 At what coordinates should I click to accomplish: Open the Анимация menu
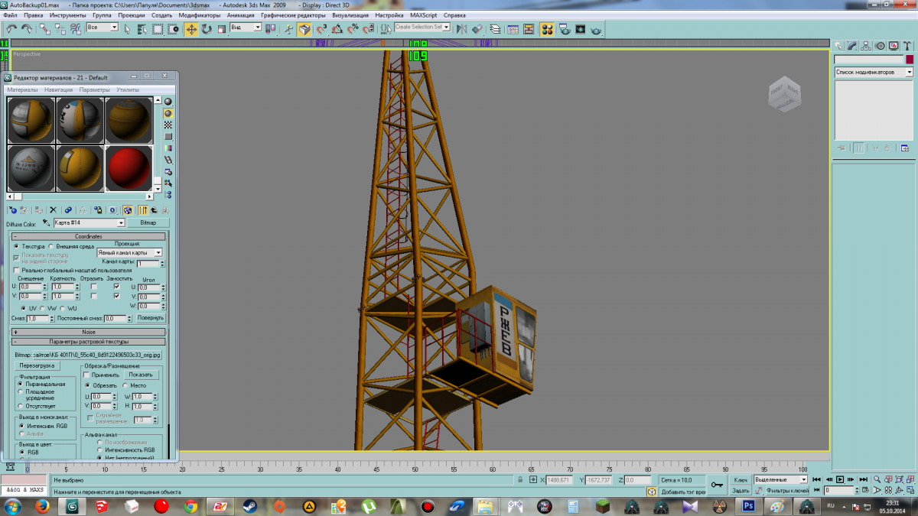[241, 15]
